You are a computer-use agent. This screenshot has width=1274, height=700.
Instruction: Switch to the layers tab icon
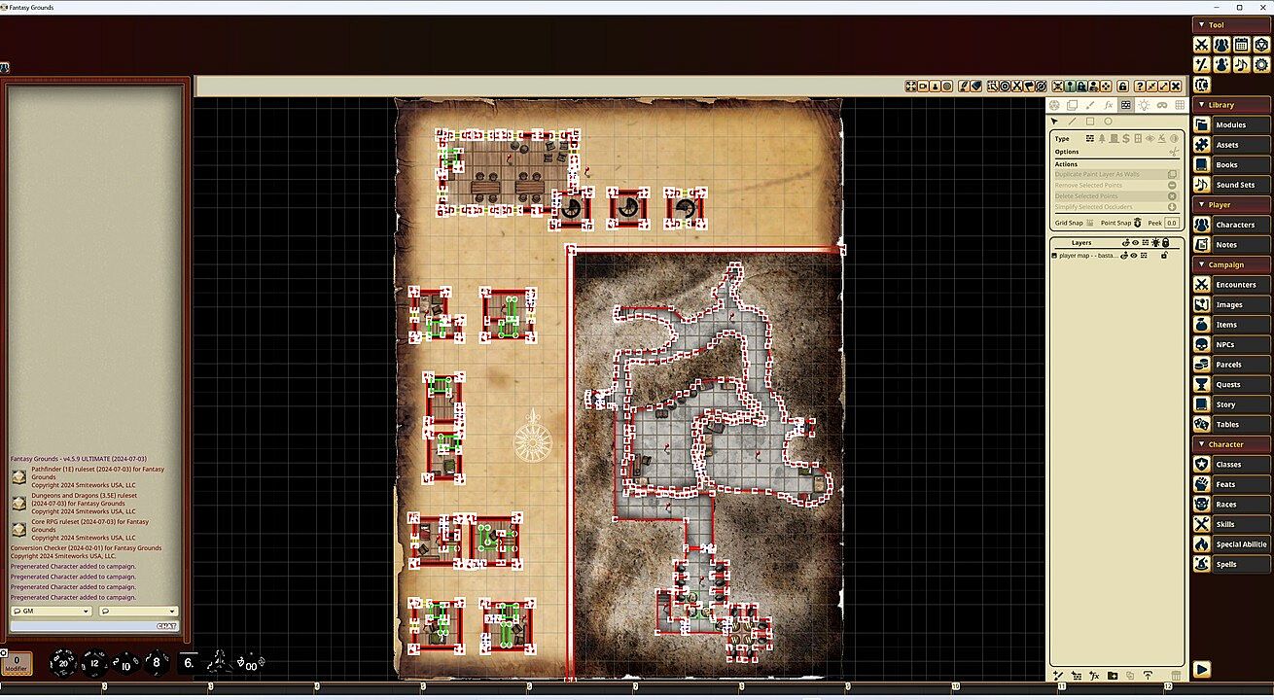coord(1072,105)
